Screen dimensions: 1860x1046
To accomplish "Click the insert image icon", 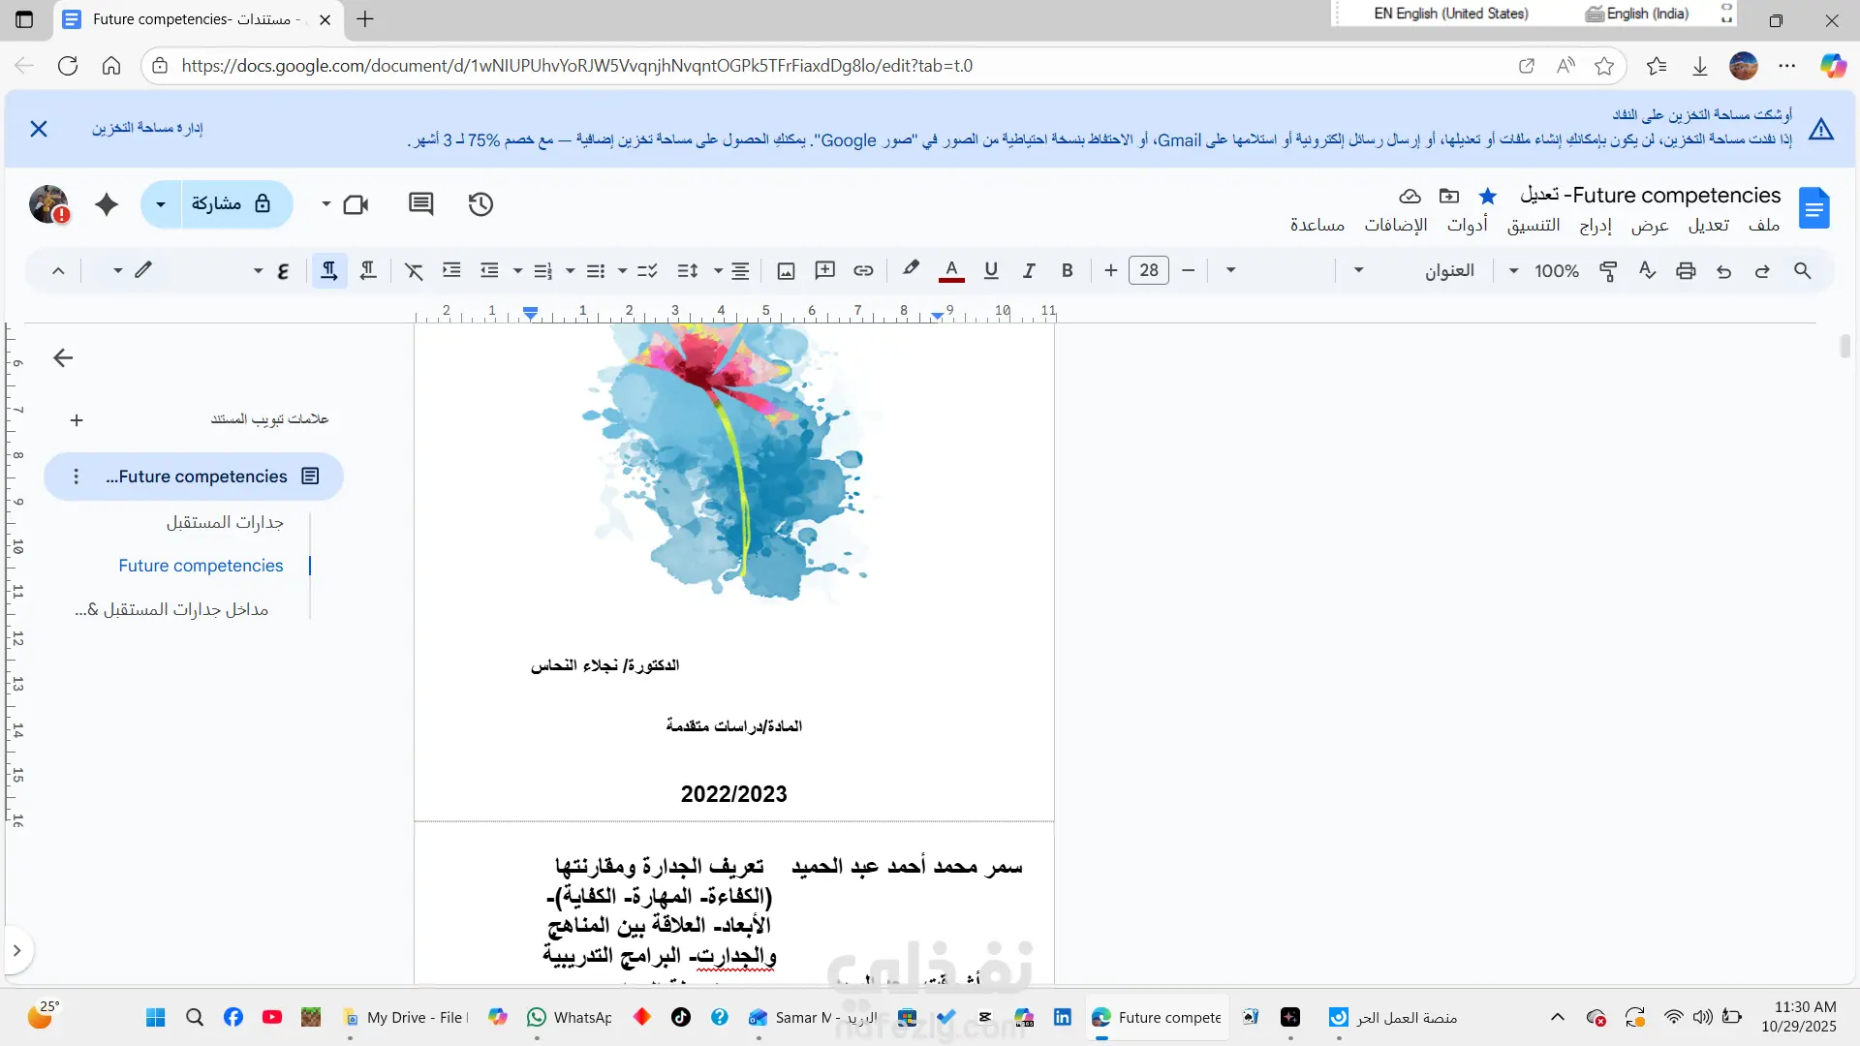I will [786, 271].
